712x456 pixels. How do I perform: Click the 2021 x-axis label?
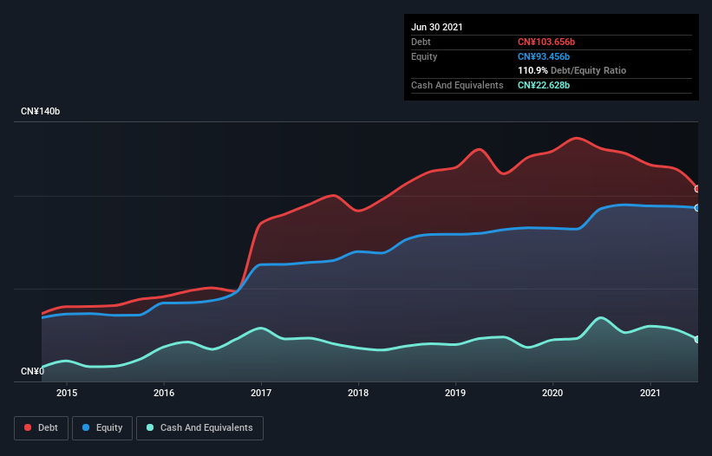pyautogui.click(x=650, y=393)
